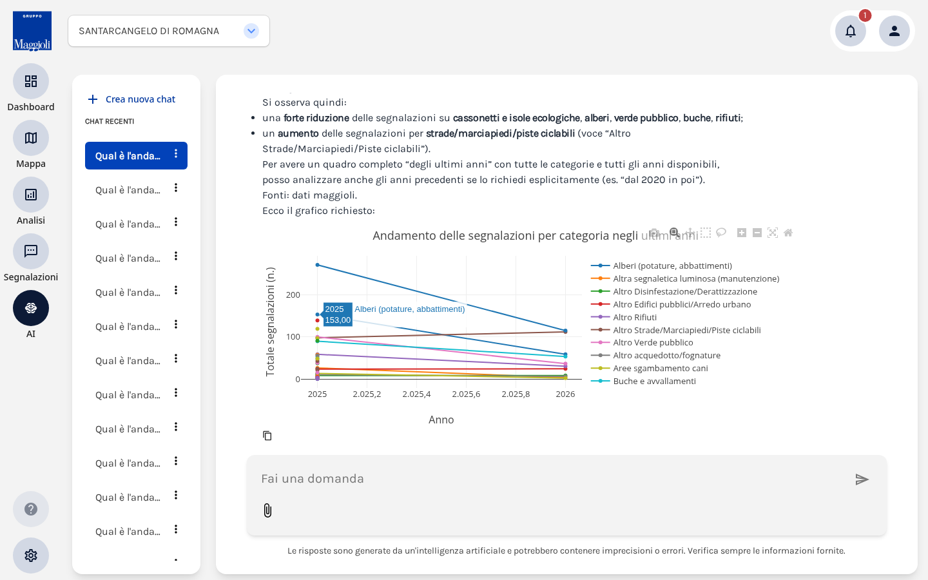This screenshot has height=580, width=928.
Task: Click the help question mark icon
Action: [31, 509]
